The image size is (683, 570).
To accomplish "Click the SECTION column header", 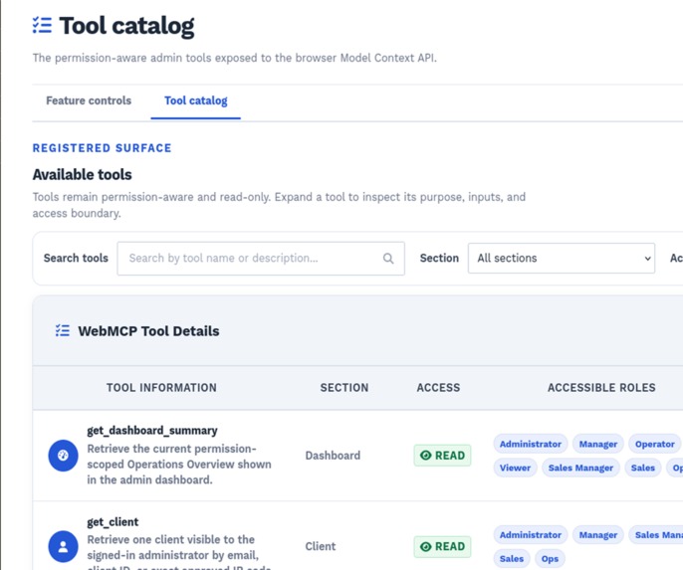I will (344, 388).
